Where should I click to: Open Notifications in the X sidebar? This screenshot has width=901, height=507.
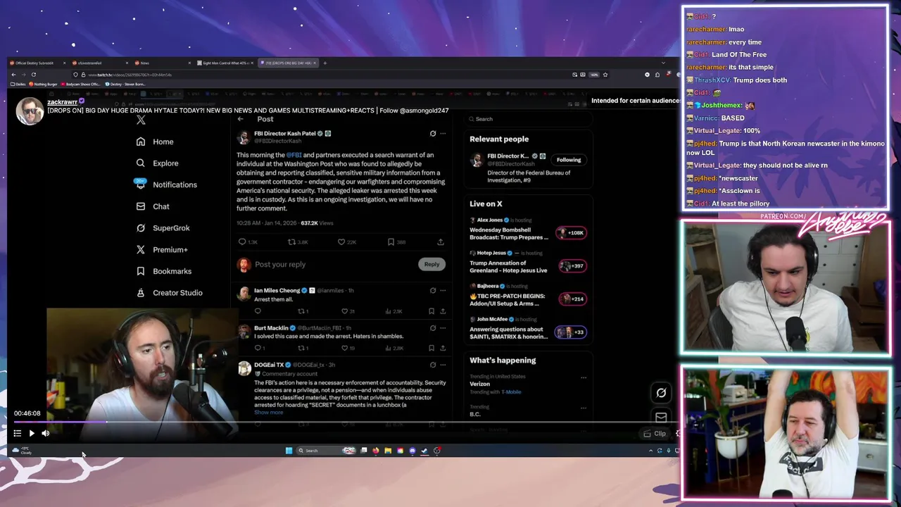(x=166, y=184)
